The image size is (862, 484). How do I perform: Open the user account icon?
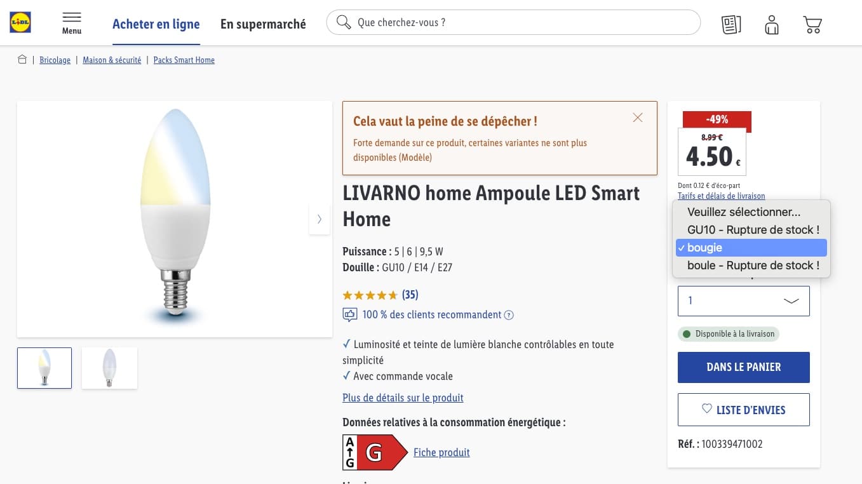tap(772, 24)
